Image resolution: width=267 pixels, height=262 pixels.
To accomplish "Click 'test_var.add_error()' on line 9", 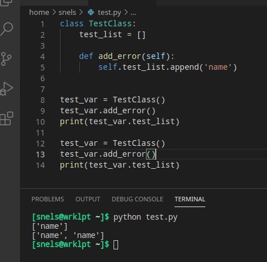I will click(x=108, y=111).
